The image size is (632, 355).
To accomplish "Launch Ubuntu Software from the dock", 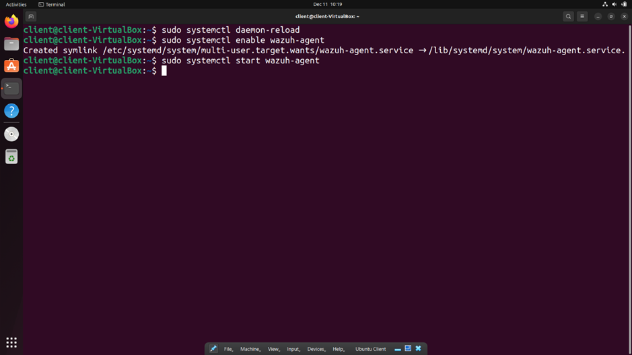I will point(11,66).
